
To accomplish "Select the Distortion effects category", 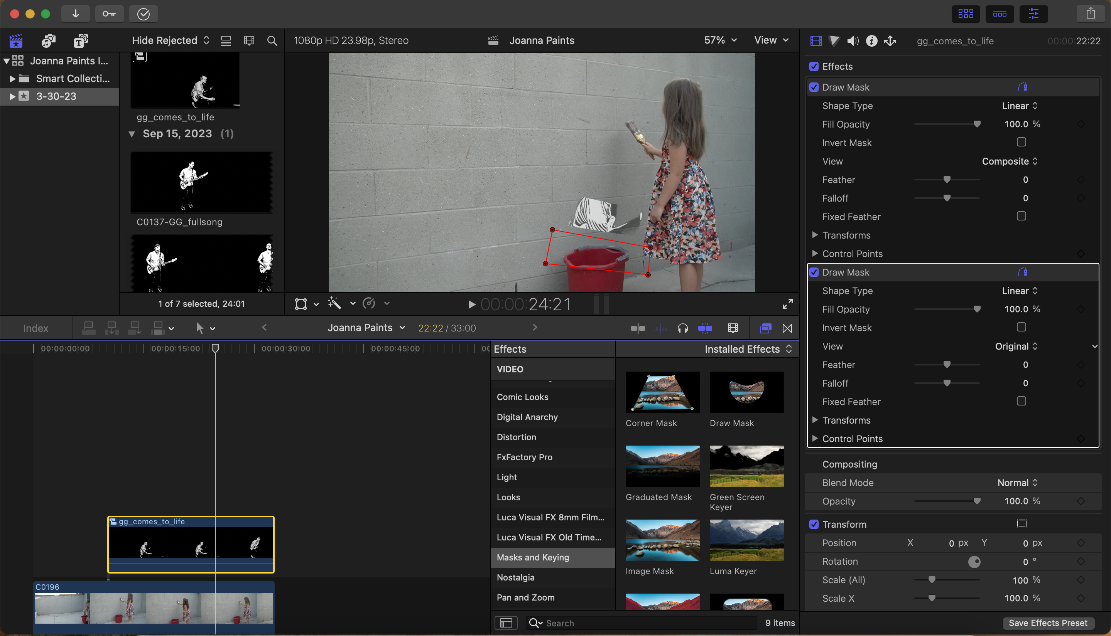I will click(x=516, y=437).
